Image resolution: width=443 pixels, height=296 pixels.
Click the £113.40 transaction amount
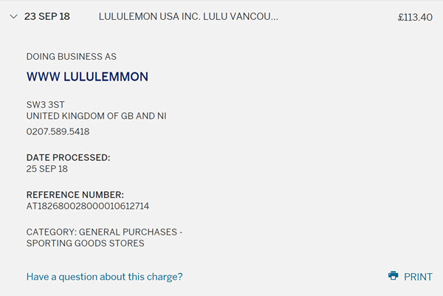pyautogui.click(x=415, y=17)
